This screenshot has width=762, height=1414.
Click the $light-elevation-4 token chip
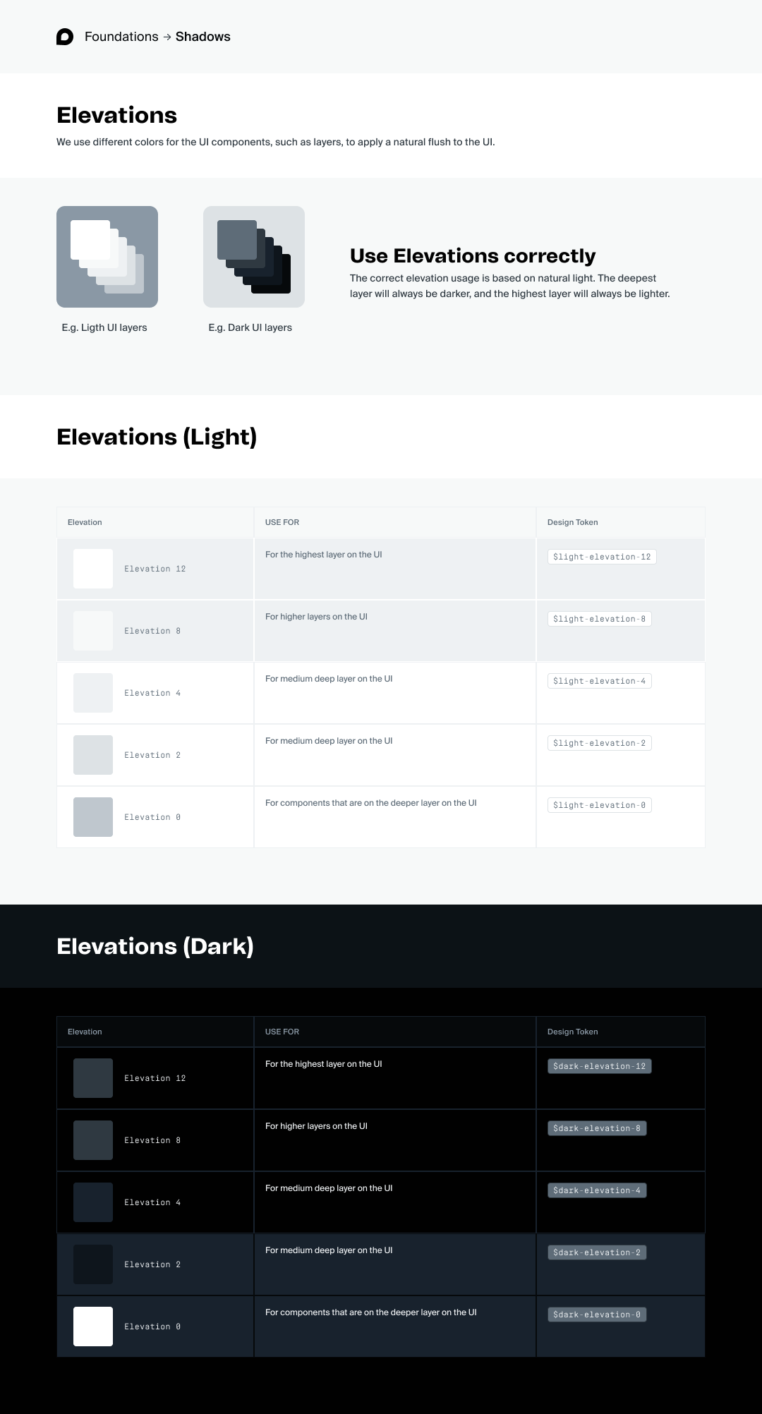tap(599, 681)
